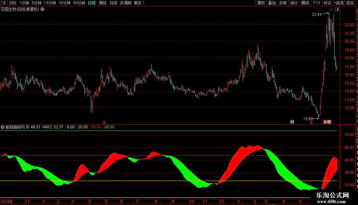Select the 分时 intraday view
Screen dimensions: 358x205
tap(13, 3)
